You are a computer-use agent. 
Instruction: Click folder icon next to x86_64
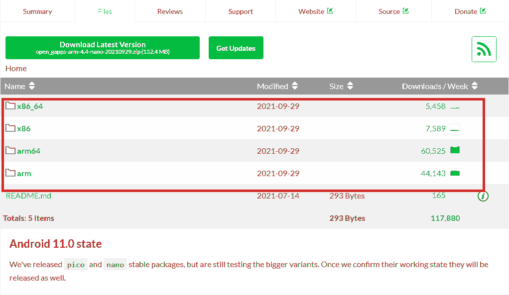point(10,105)
